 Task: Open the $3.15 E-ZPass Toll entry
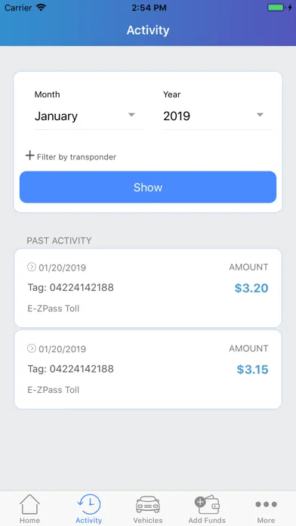point(148,370)
